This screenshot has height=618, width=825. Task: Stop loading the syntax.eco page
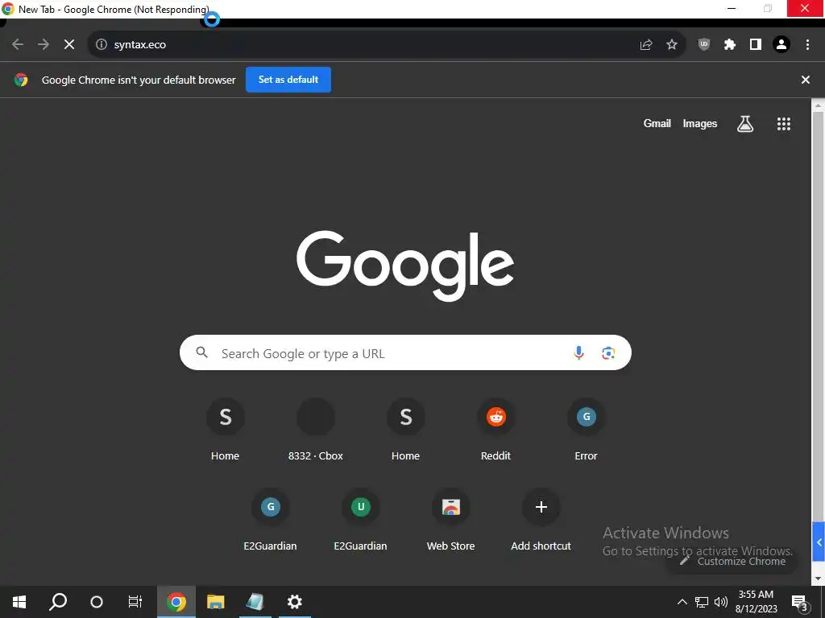69,45
